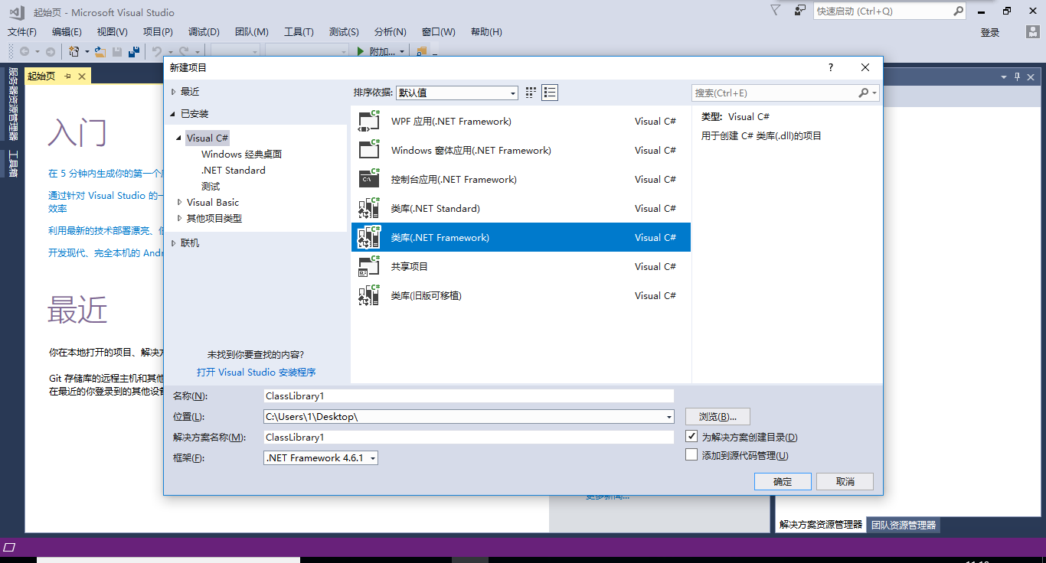Click the 浏览(B)... button
1046x563 pixels.
point(717,417)
